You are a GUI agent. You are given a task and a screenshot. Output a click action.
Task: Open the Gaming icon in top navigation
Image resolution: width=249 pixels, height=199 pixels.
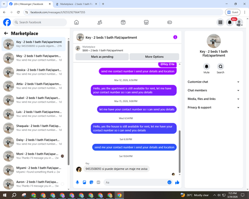pos(169,22)
